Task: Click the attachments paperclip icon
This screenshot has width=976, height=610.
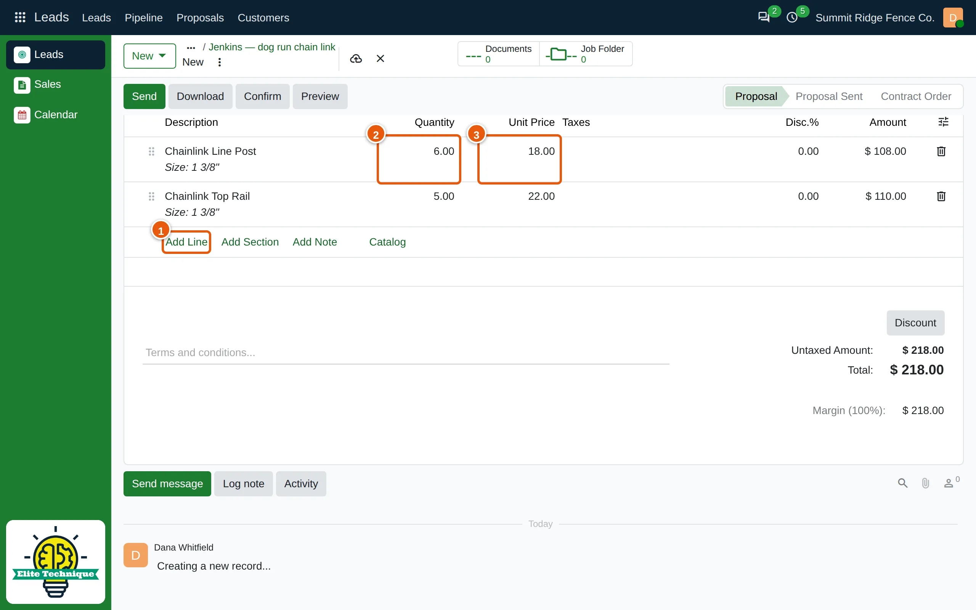Action: [x=926, y=483]
